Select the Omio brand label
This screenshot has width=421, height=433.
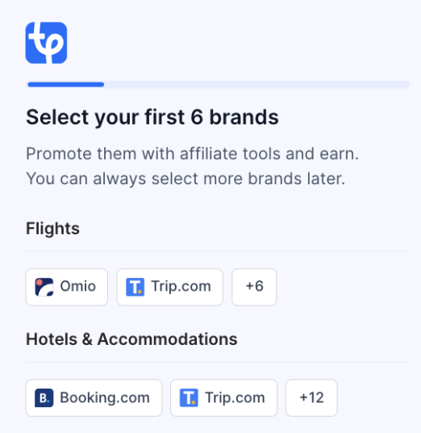coord(78,286)
